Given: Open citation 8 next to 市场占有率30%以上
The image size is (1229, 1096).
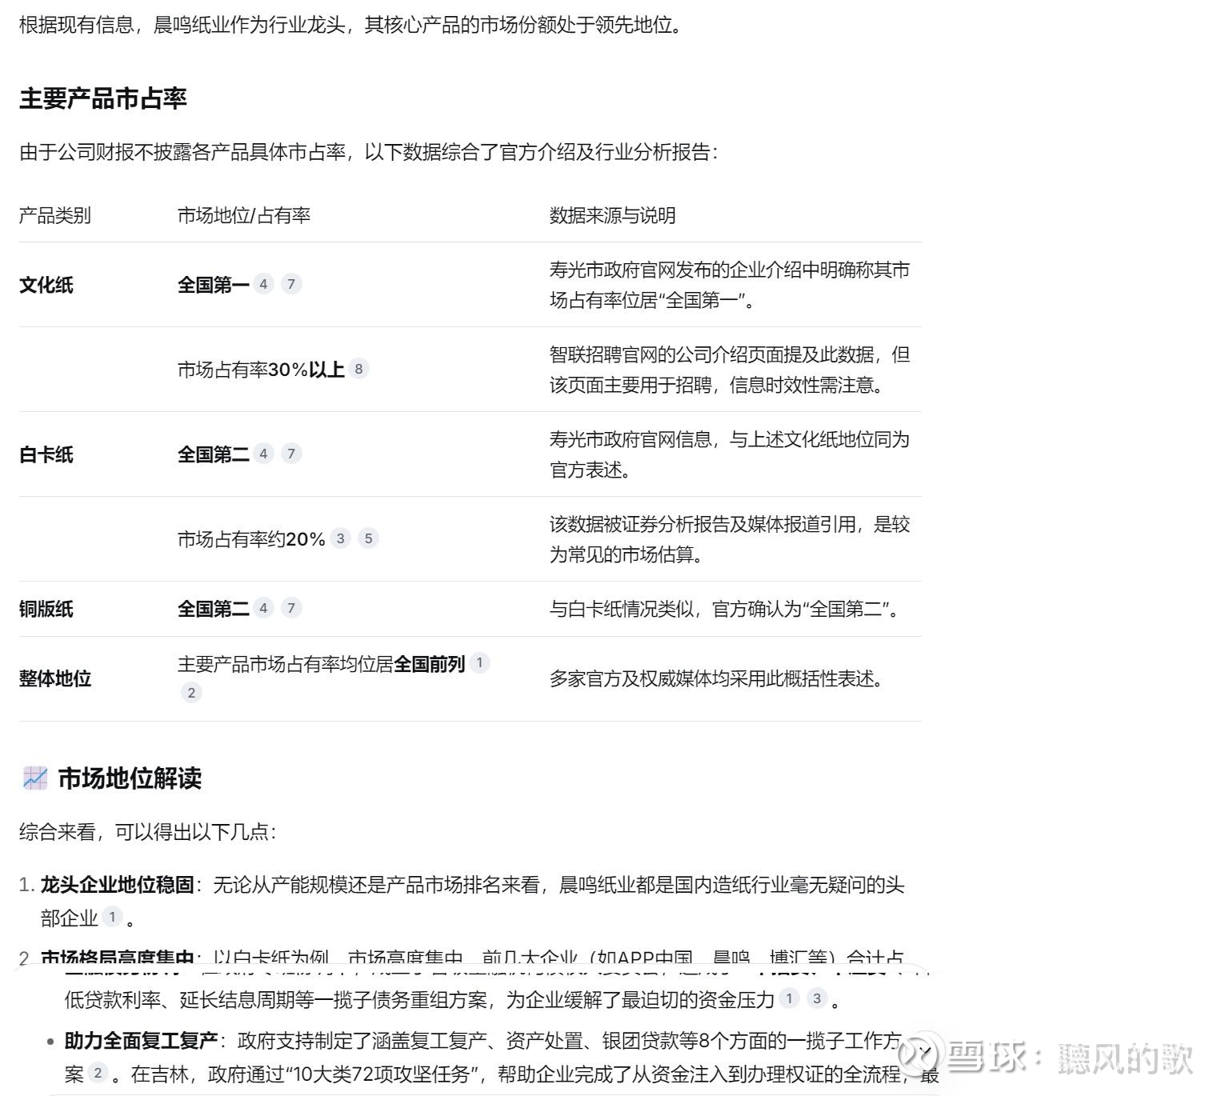Looking at the screenshot, I should coord(358,369).
